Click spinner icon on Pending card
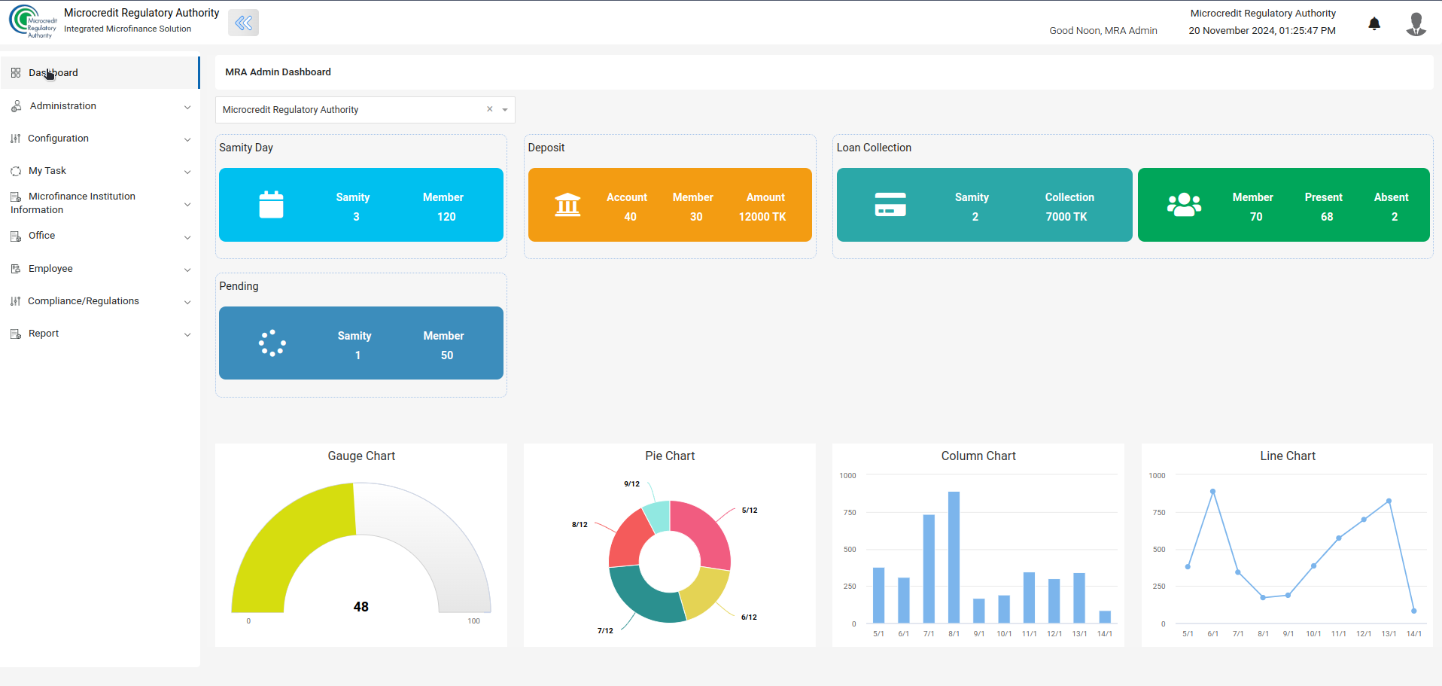The width and height of the screenshot is (1442, 686). click(272, 343)
